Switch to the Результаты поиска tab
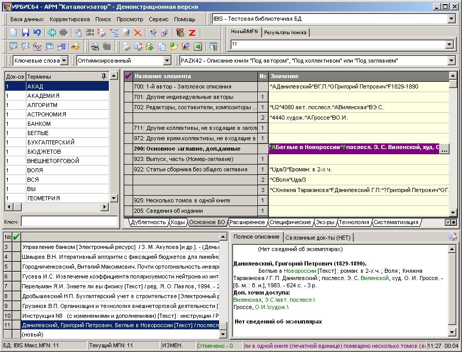462x352 pixels. (x=285, y=33)
